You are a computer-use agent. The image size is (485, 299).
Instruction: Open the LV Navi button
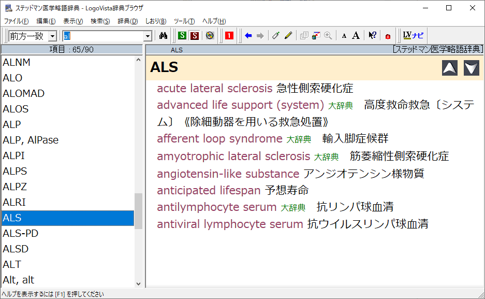click(413, 35)
